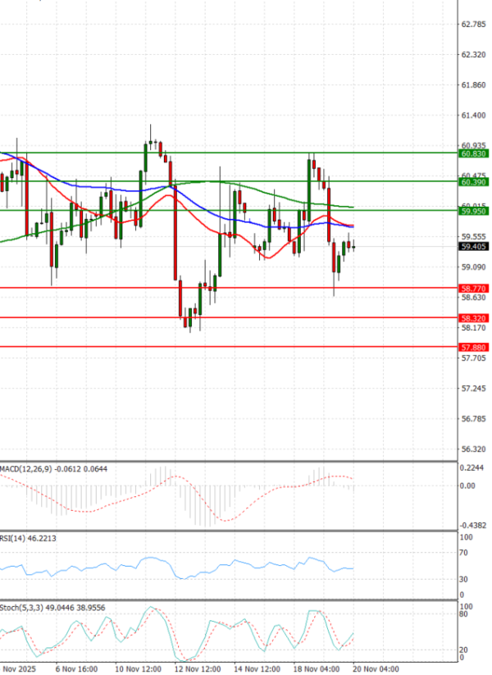Click the 10 Nov 12:00 time marker
The image size is (492, 675).
(x=137, y=669)
